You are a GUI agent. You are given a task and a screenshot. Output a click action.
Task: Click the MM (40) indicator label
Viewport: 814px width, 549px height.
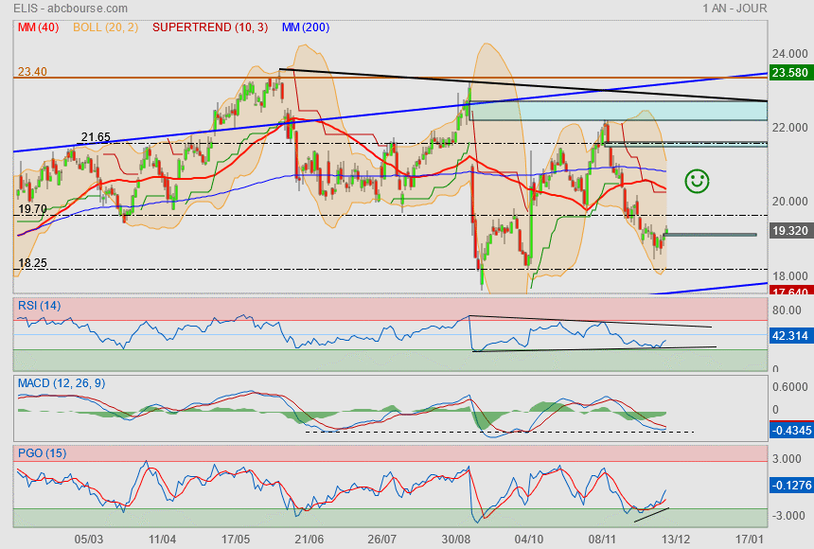point(39,27)
